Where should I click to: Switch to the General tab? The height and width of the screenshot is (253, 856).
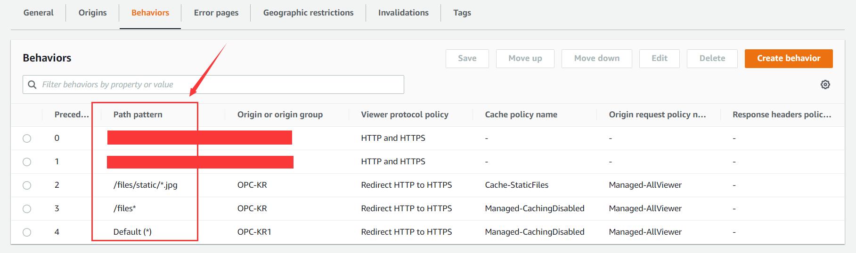coord(38,13)
